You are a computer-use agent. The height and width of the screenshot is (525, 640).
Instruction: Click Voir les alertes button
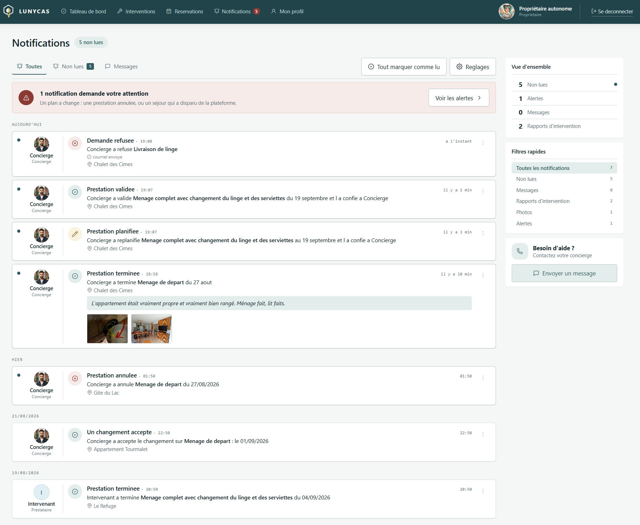[459, 98]
